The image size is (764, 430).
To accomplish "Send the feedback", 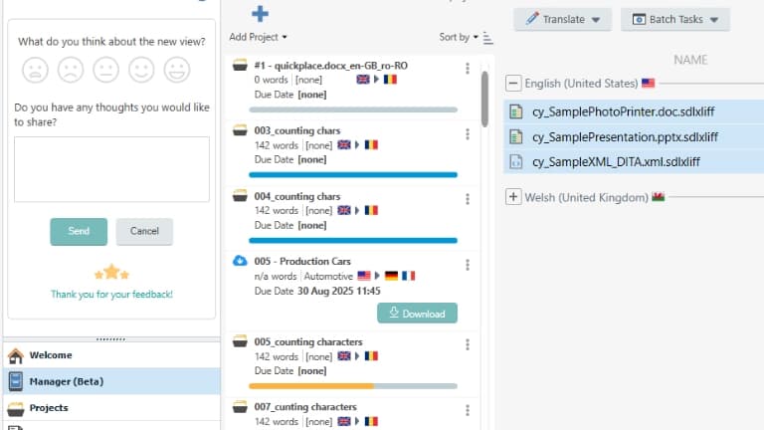I will tap(79, 231).
